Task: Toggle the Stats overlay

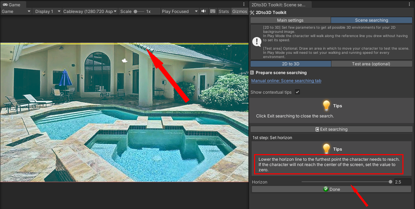Action: pos(224,12)
